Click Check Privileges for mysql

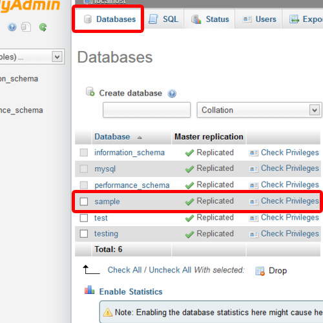coord(289,169)
